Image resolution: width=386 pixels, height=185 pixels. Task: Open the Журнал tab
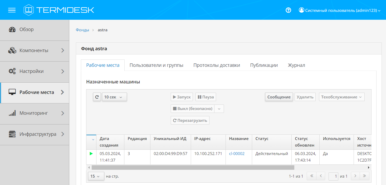(296, 65)
